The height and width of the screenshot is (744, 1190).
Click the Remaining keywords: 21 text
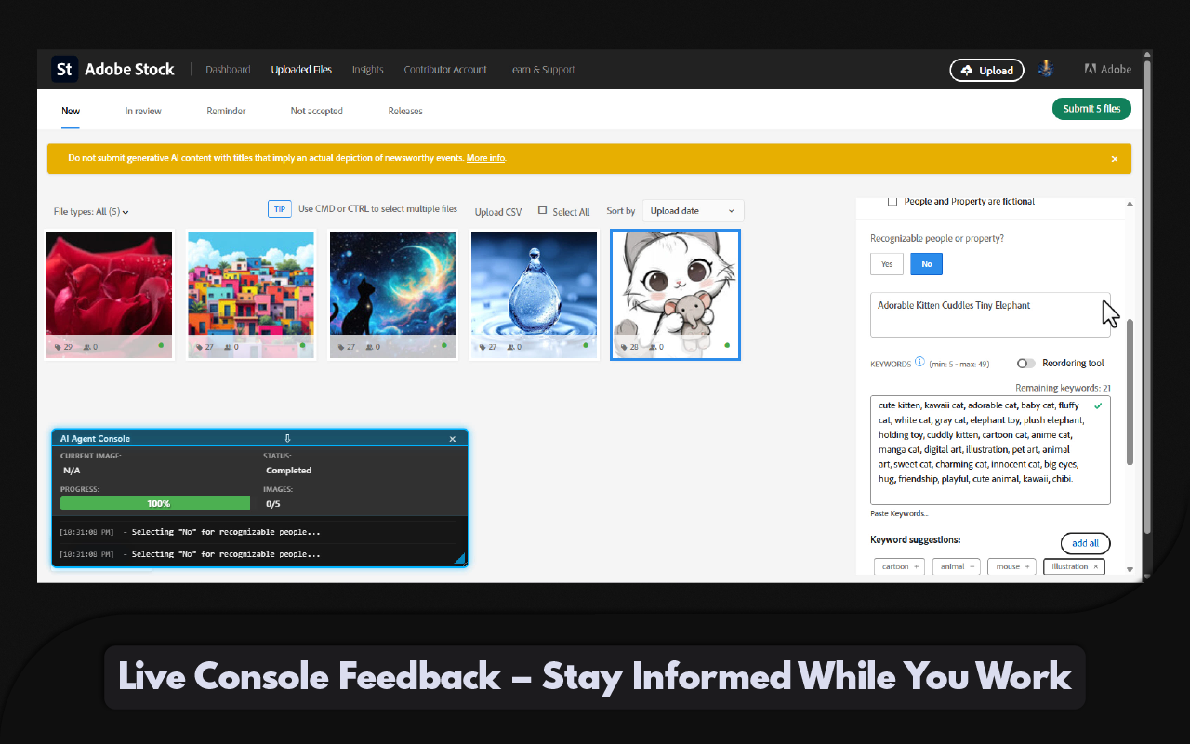coord(1063,388)
